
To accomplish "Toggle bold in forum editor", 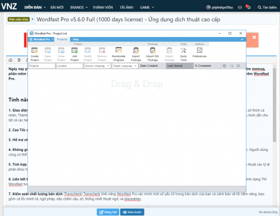I will [19, 60].
